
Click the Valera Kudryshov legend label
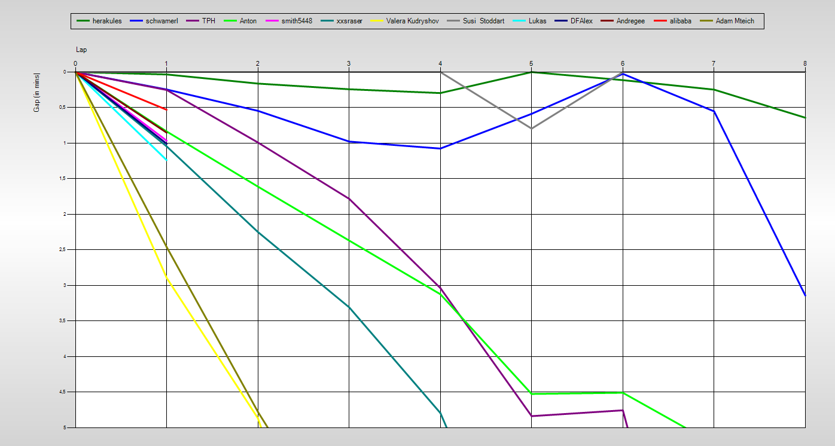click(413, 22)
